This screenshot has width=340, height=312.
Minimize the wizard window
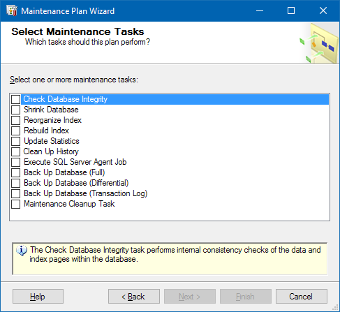pos(260,10)
